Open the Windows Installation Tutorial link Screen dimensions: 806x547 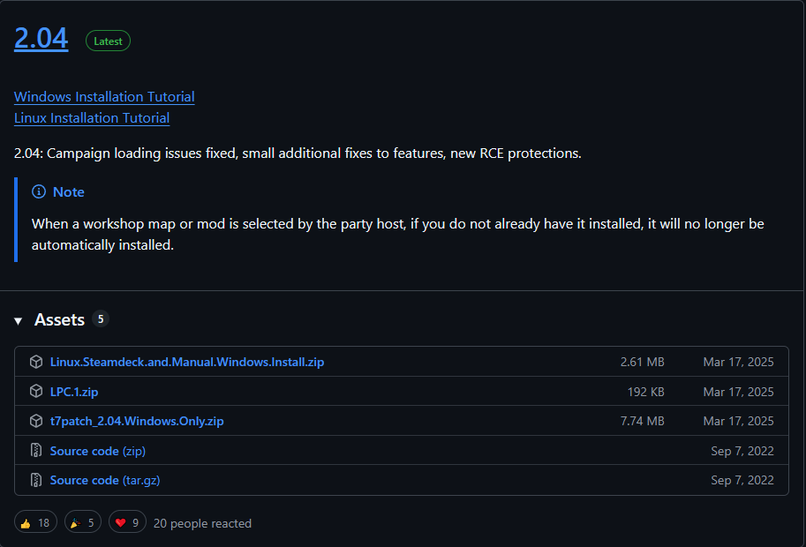104,97
